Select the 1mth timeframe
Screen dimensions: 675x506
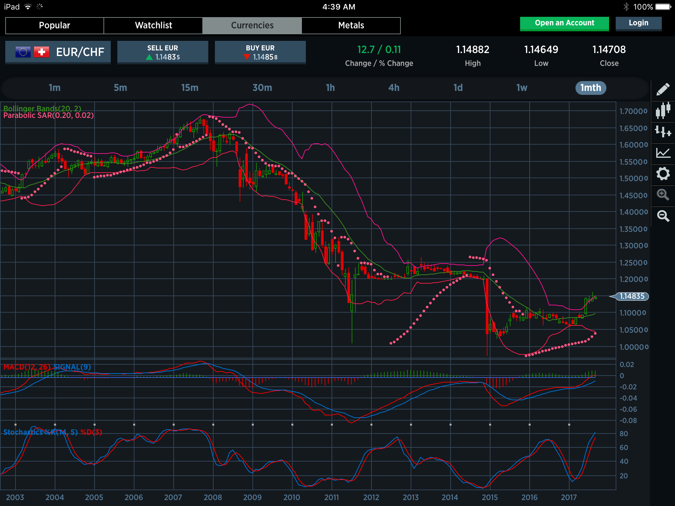[591, 88]
